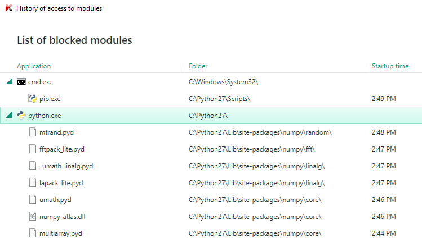Click the Kaspersky logo icon in title
Viewport: 422px width, 243px height.
tap(9, 8)
